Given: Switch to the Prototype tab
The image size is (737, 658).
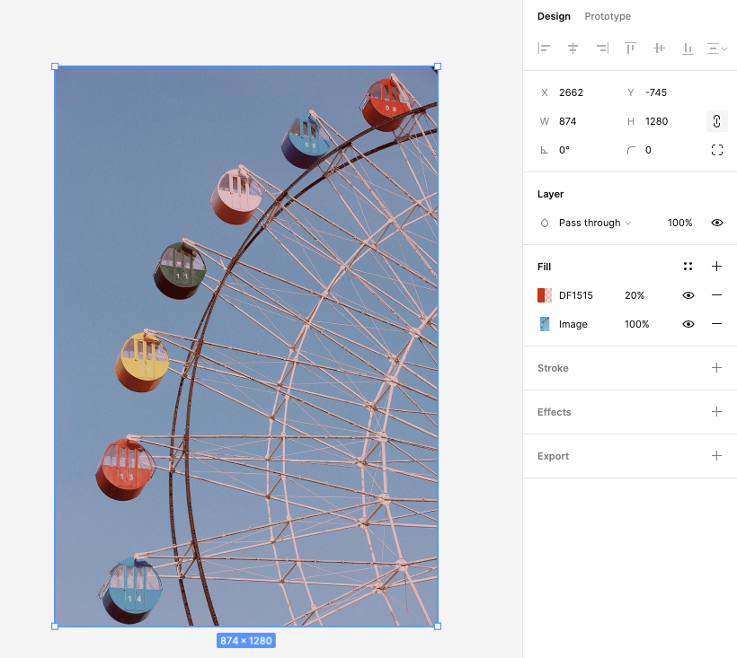Looking at the screenshot, I should pos(608,16).
